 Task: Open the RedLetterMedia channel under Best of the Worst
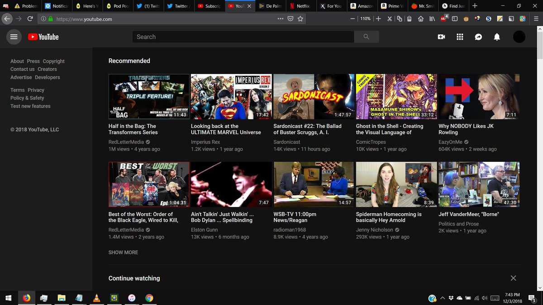click(126, 230)
